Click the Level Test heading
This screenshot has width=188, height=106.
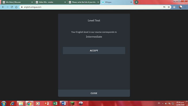(94, 20)
